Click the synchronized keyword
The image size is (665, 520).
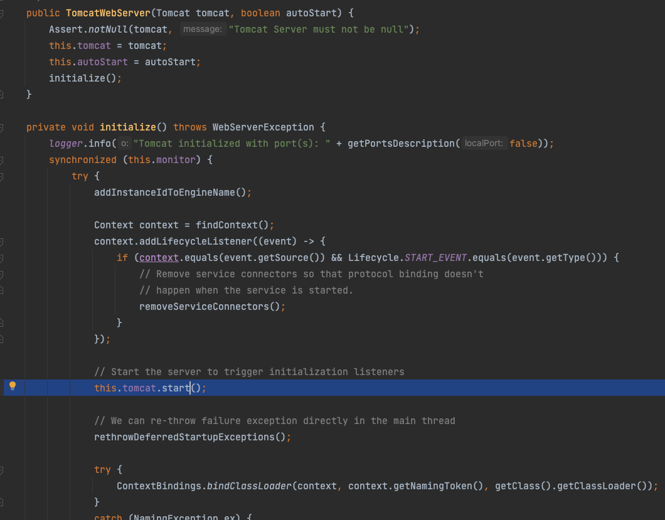(x=83, y=160)
